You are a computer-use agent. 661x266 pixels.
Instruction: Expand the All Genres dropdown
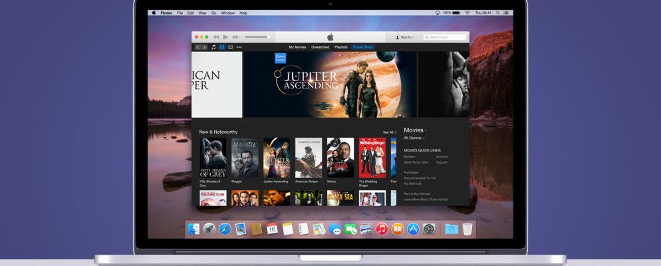pos(414,138)
